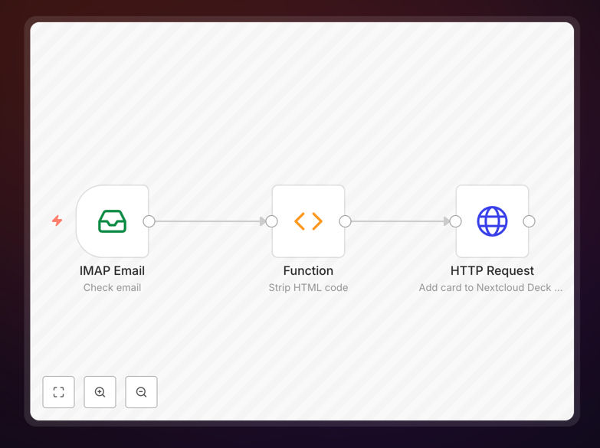Click the red lightning trigger icon

[57, 221]
